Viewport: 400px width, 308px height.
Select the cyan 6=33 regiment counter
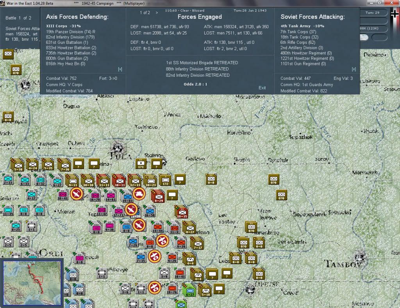click(24, 179)
